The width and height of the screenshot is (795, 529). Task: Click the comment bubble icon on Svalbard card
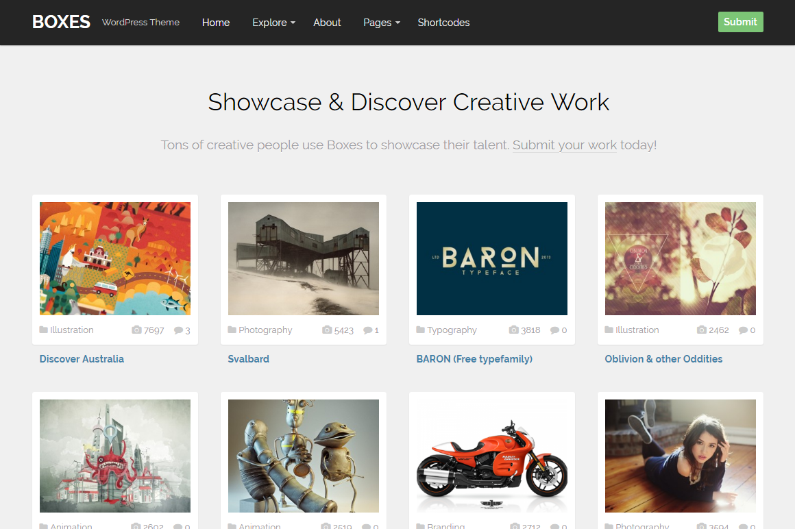[x=367, y=330]
